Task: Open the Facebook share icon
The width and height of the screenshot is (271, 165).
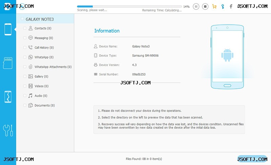Action: [231, 6]
